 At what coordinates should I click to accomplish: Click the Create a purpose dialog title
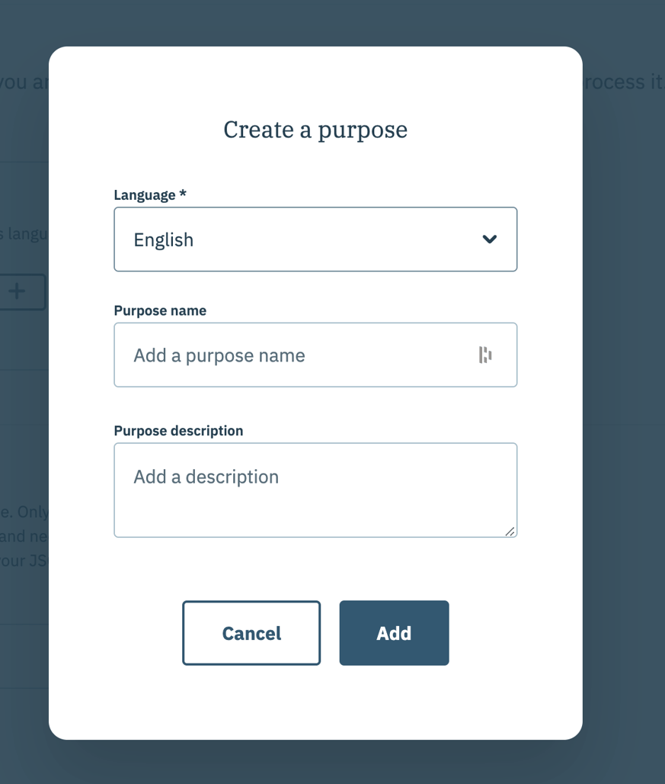pos(315,130)
